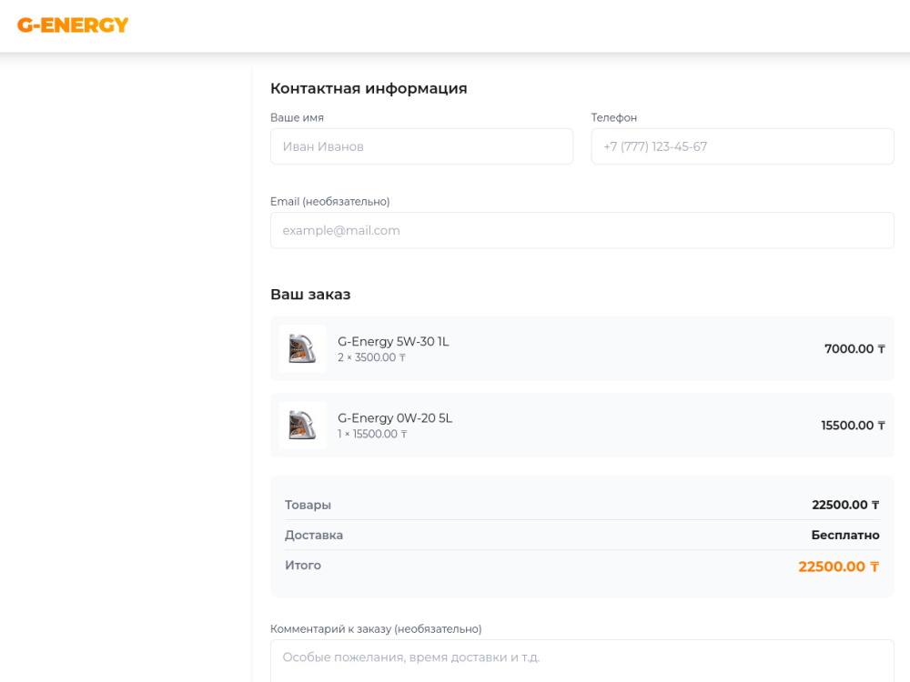The width and height of the screenshot is (910, 682).
Task: Click the "Доставка" summary label
Action: 314,535
